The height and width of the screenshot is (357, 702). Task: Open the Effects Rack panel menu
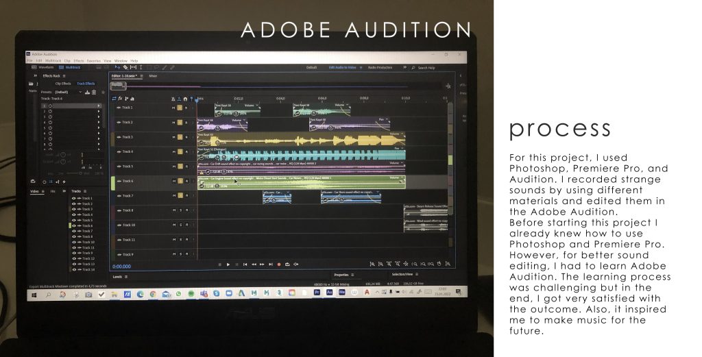tap(65, 75)
